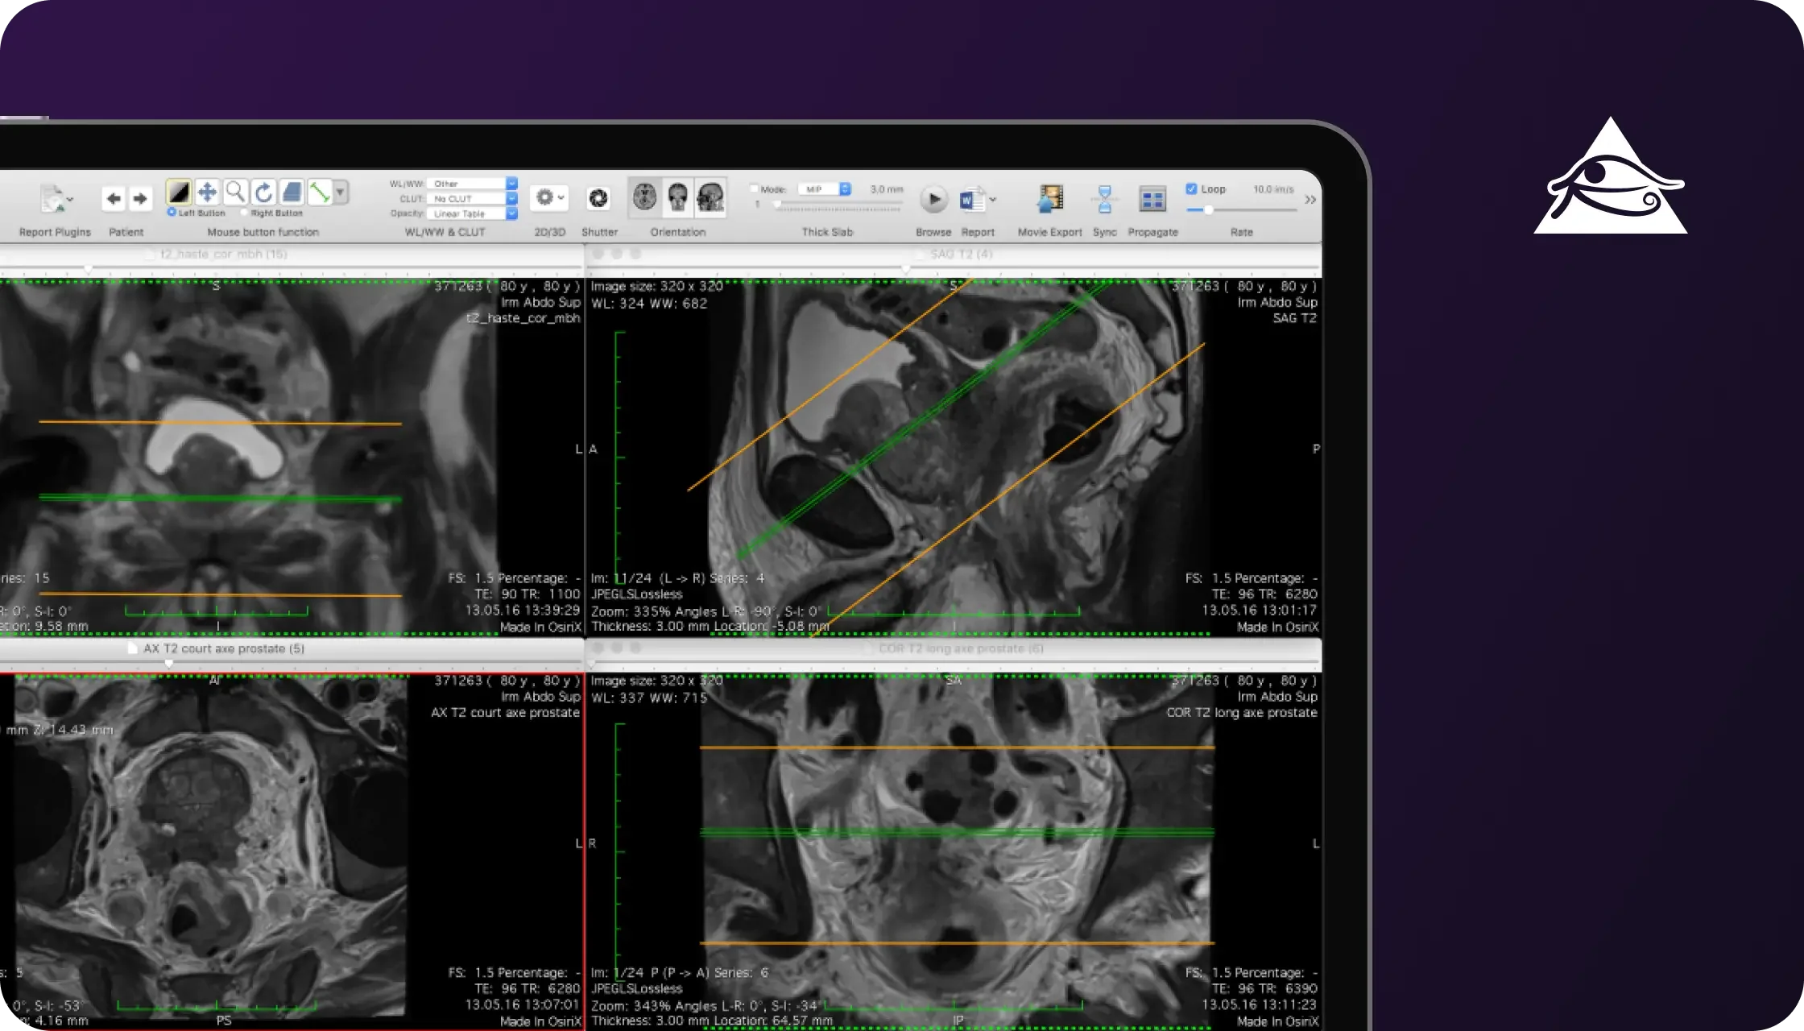Click the Movie Export icon
The width and height of the screenshot is (1804, 1031).
coord(1049,199)
